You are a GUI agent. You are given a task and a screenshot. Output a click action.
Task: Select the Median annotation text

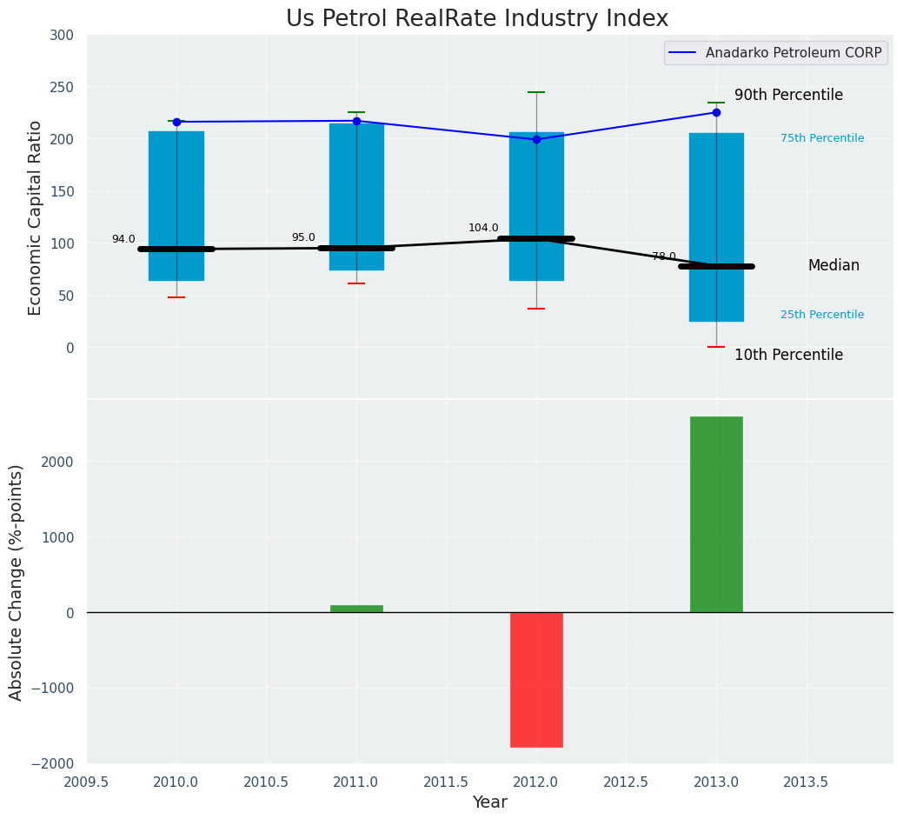(833, 266)
